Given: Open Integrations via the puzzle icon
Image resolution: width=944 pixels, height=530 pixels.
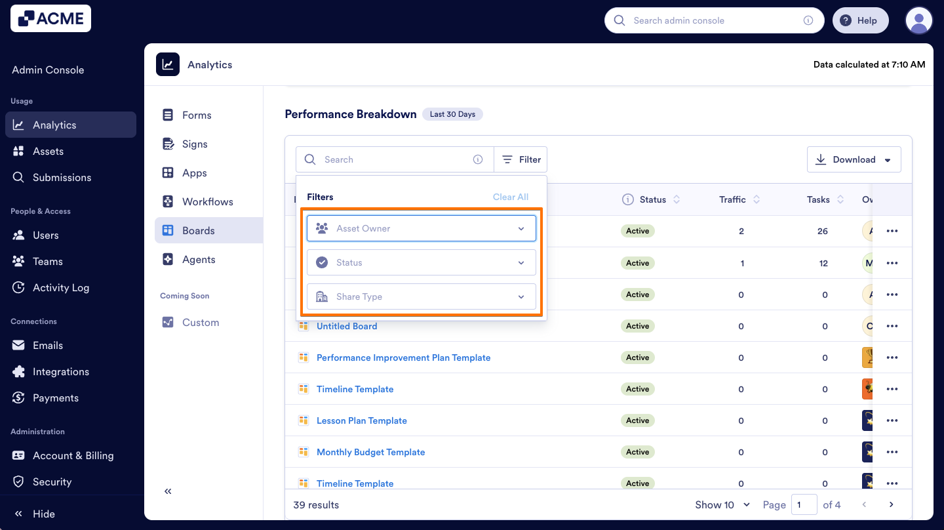Looking at the screenshot, I should coord(18,371).
